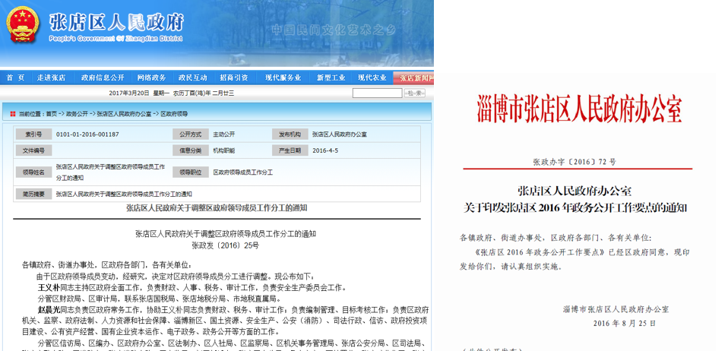Click the 索引号 field label
Viewport: 728px width, 351px height.
click(x=33, y=134)
